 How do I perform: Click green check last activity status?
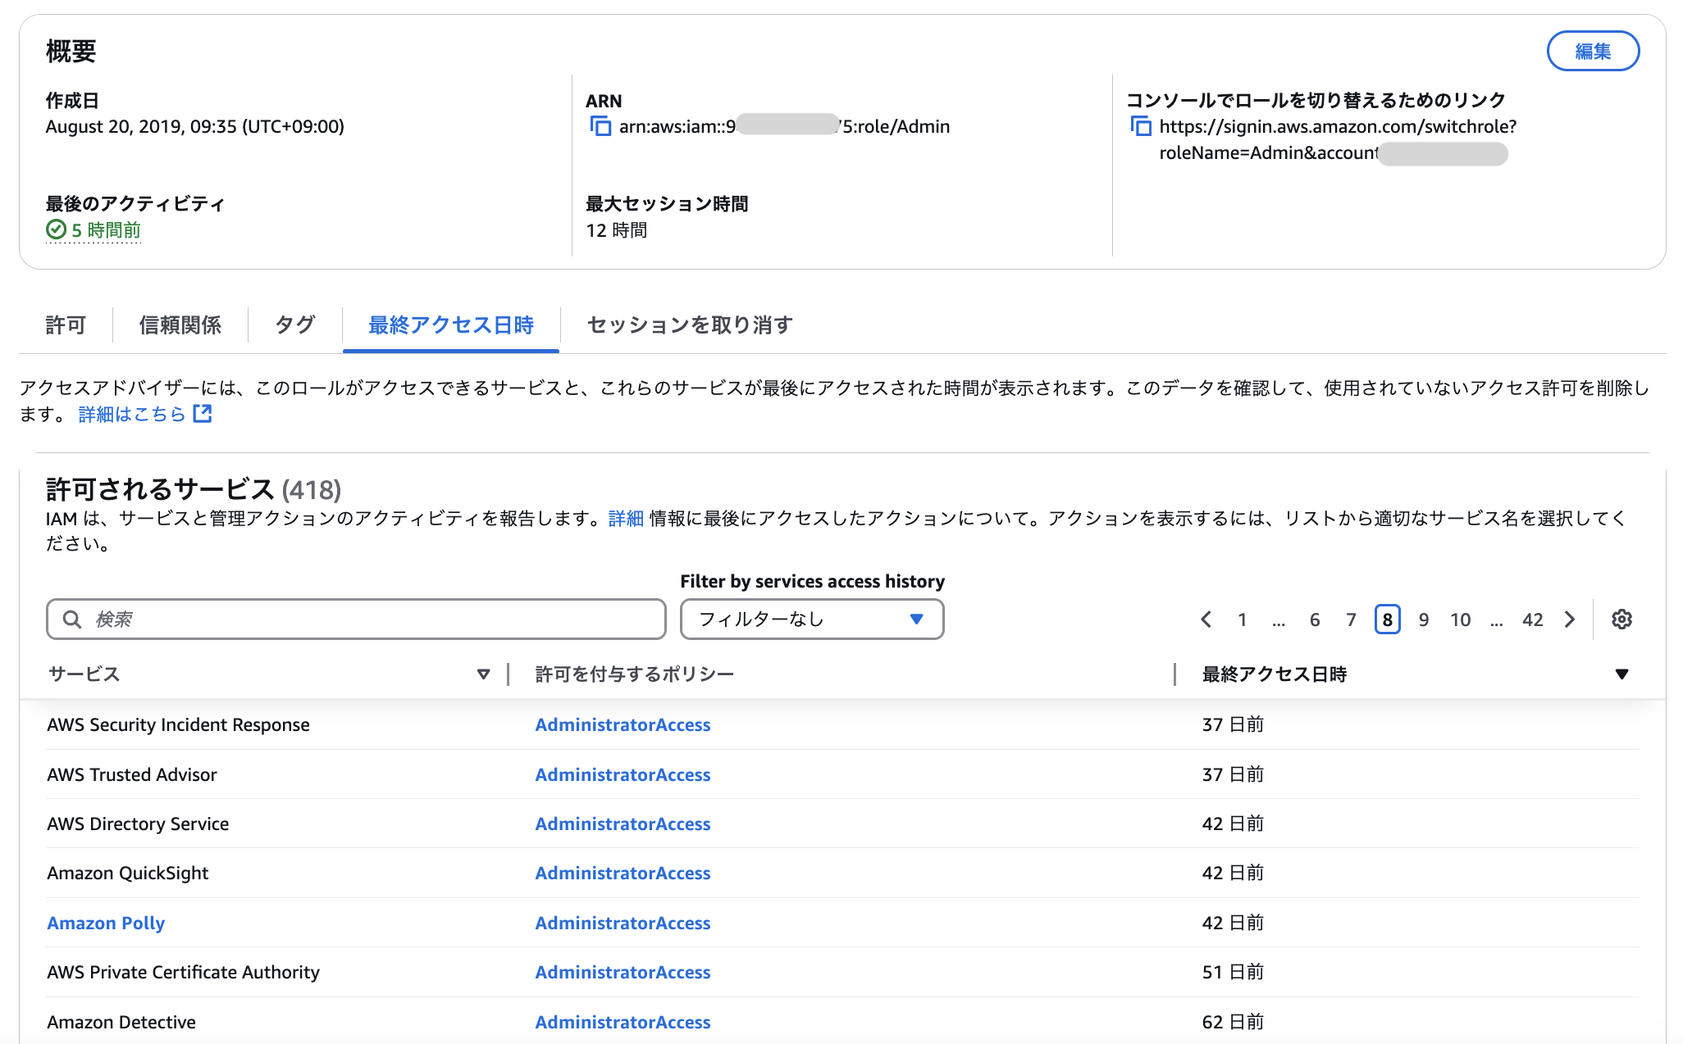tap(56, 230)
